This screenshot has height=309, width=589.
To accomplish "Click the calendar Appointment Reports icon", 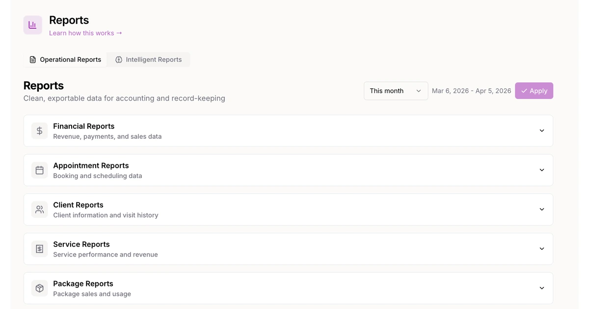I will tap(40, 170).
